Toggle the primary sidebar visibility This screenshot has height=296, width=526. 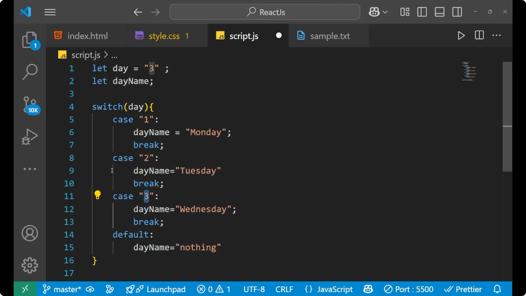(422, 12)
